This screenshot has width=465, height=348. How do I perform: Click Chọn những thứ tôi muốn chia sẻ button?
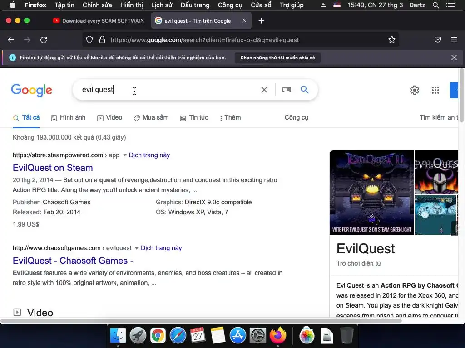pos(277,58)
